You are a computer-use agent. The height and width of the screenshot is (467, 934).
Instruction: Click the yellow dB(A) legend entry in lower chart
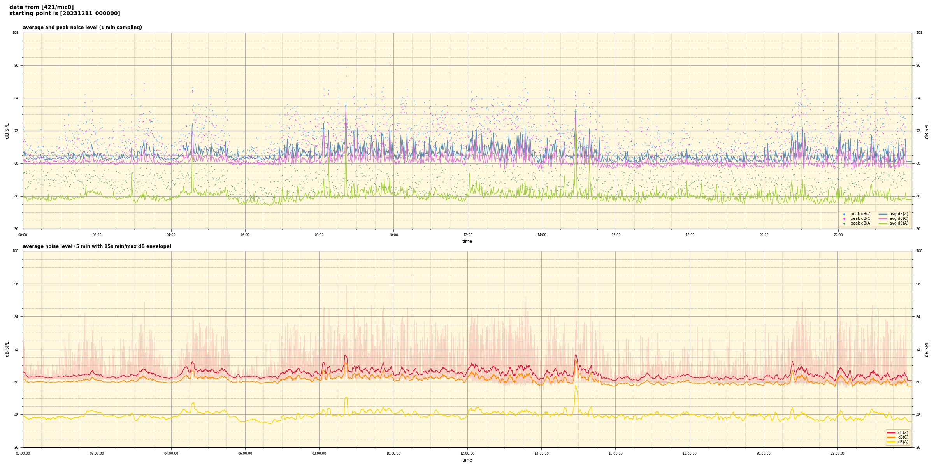coord(892,442)
